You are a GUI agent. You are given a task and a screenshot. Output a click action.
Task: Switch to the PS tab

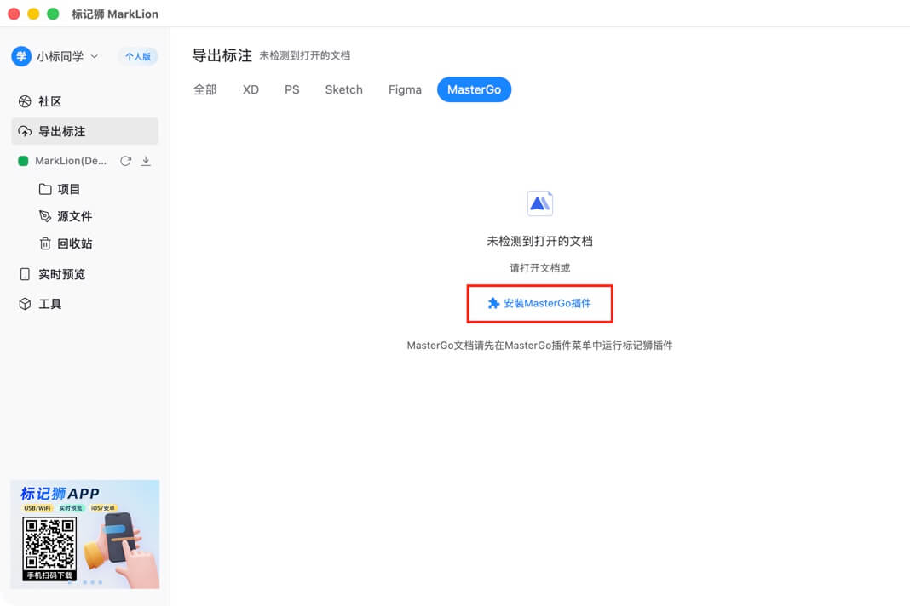click(x=292, y=89)
